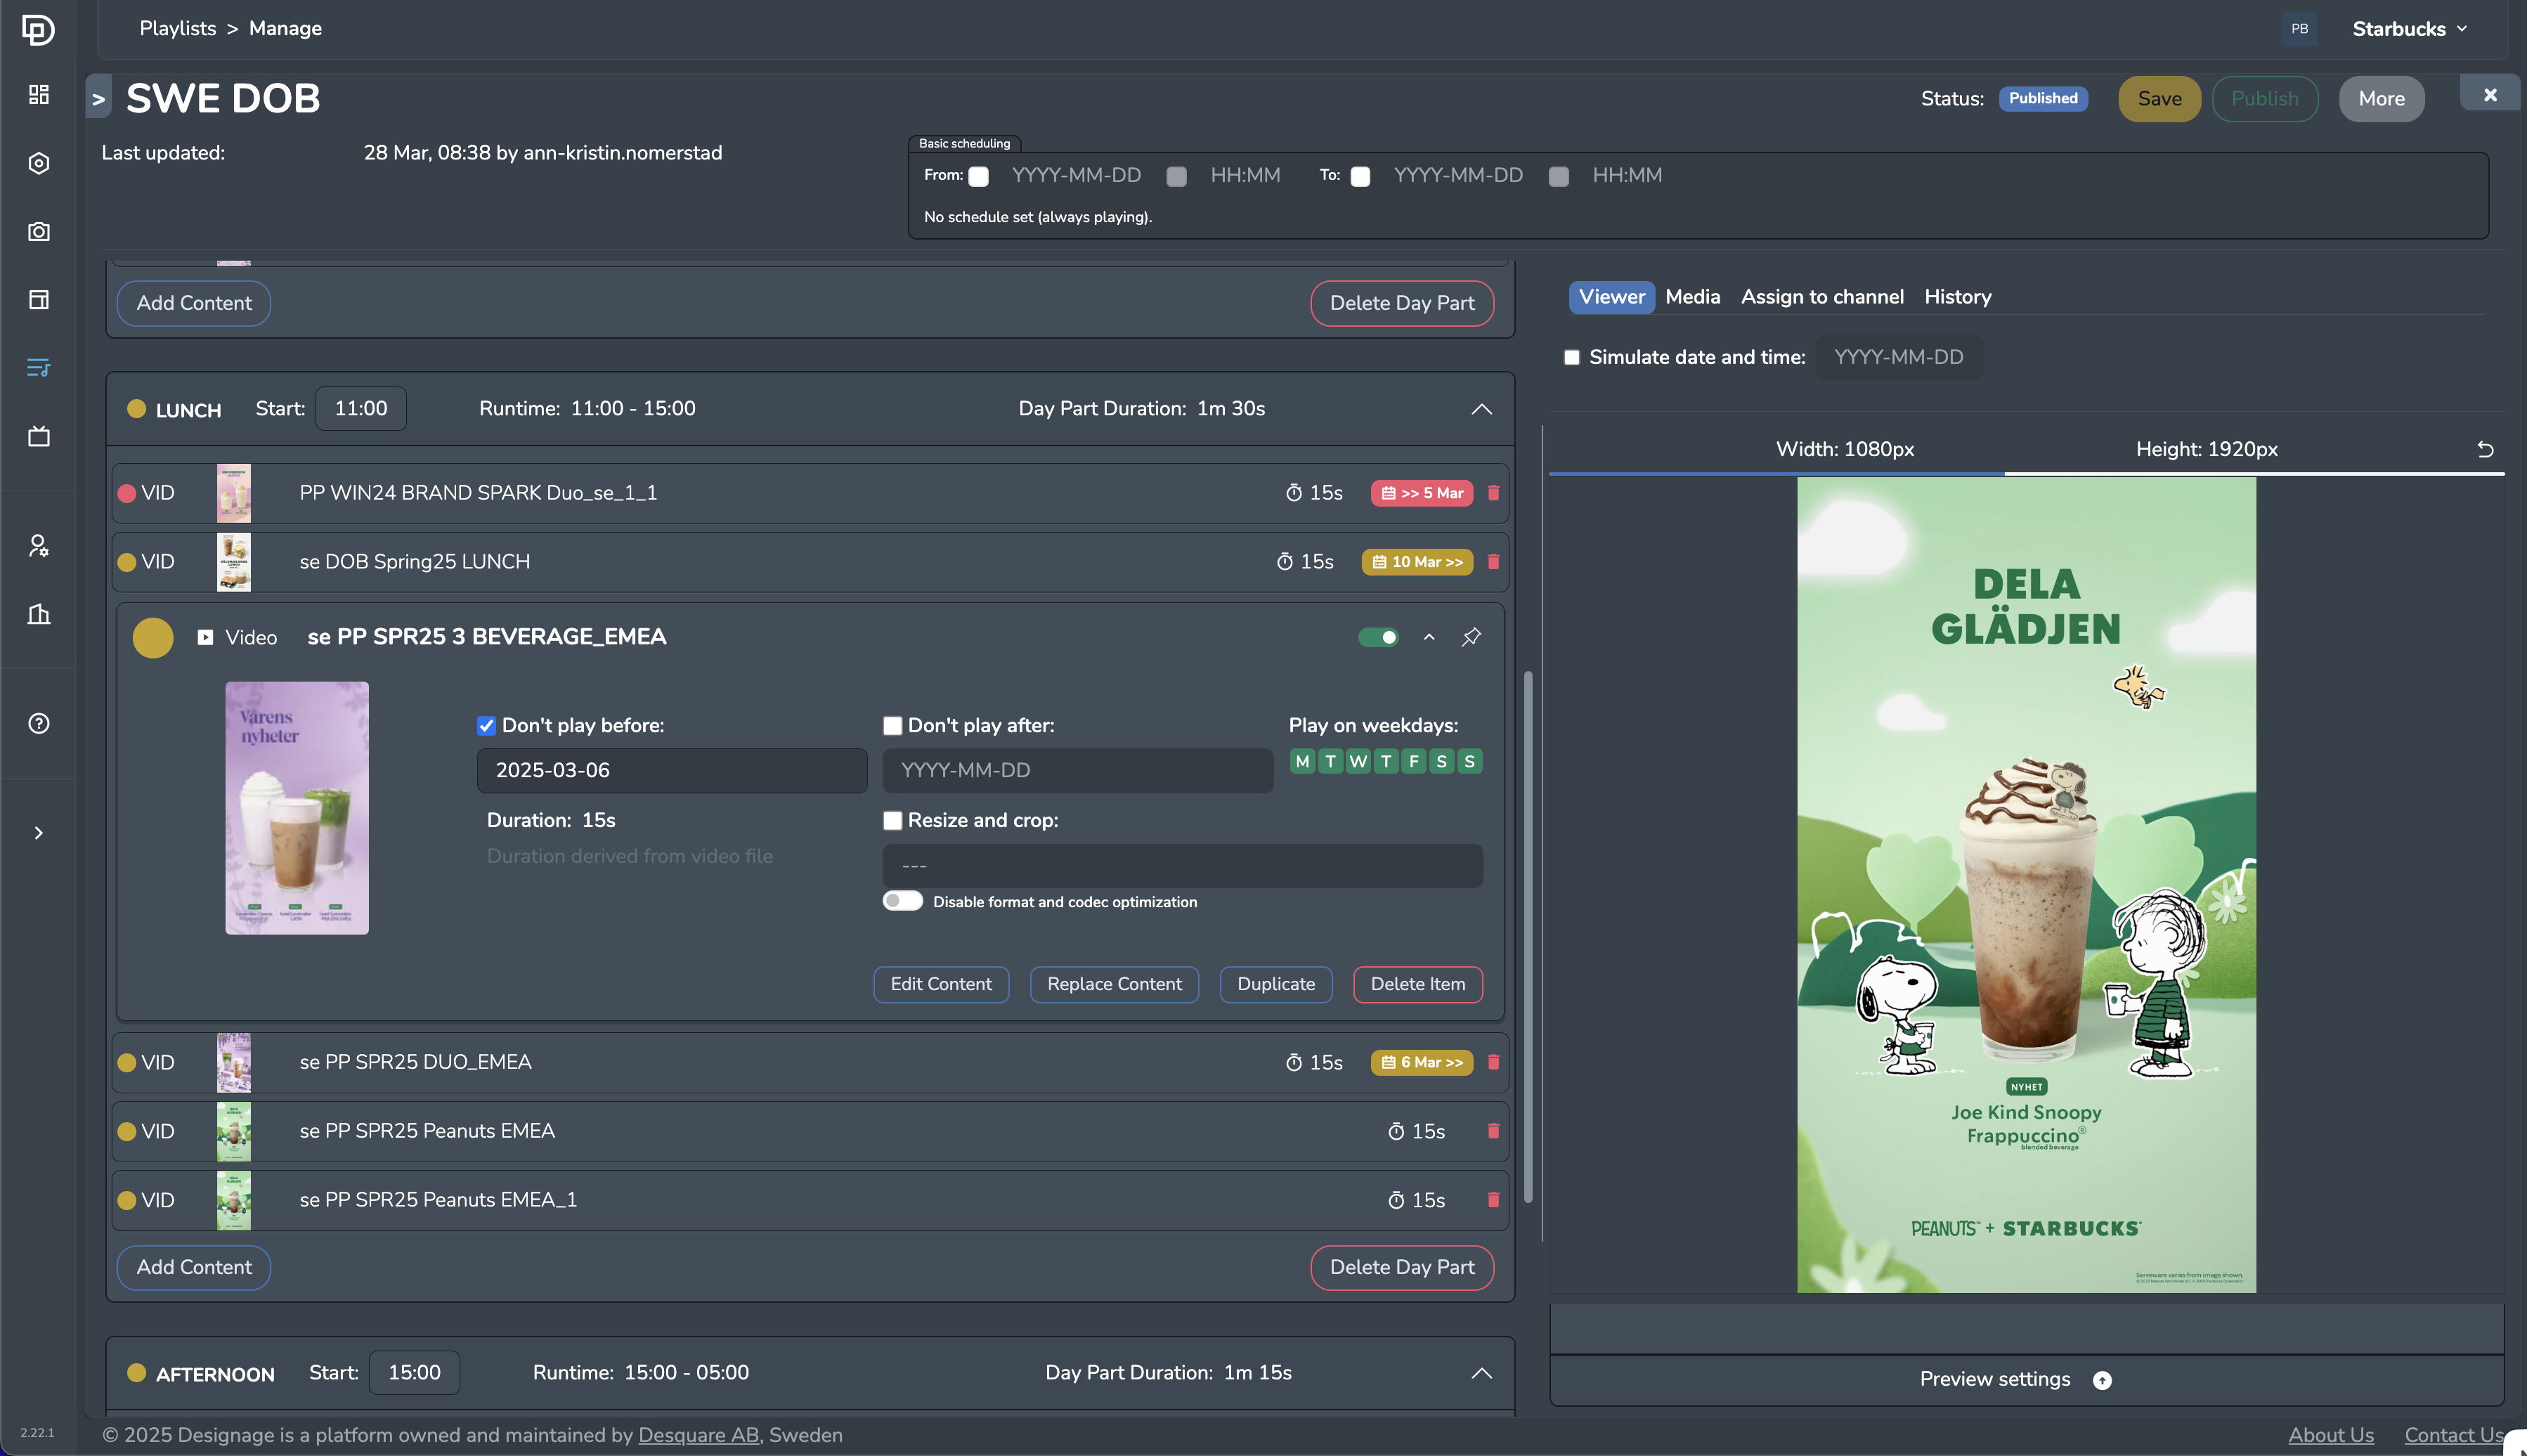Open the help question mark icon
The height and width of the screenshot is (1456, 2527).
(x=39, y=723)
